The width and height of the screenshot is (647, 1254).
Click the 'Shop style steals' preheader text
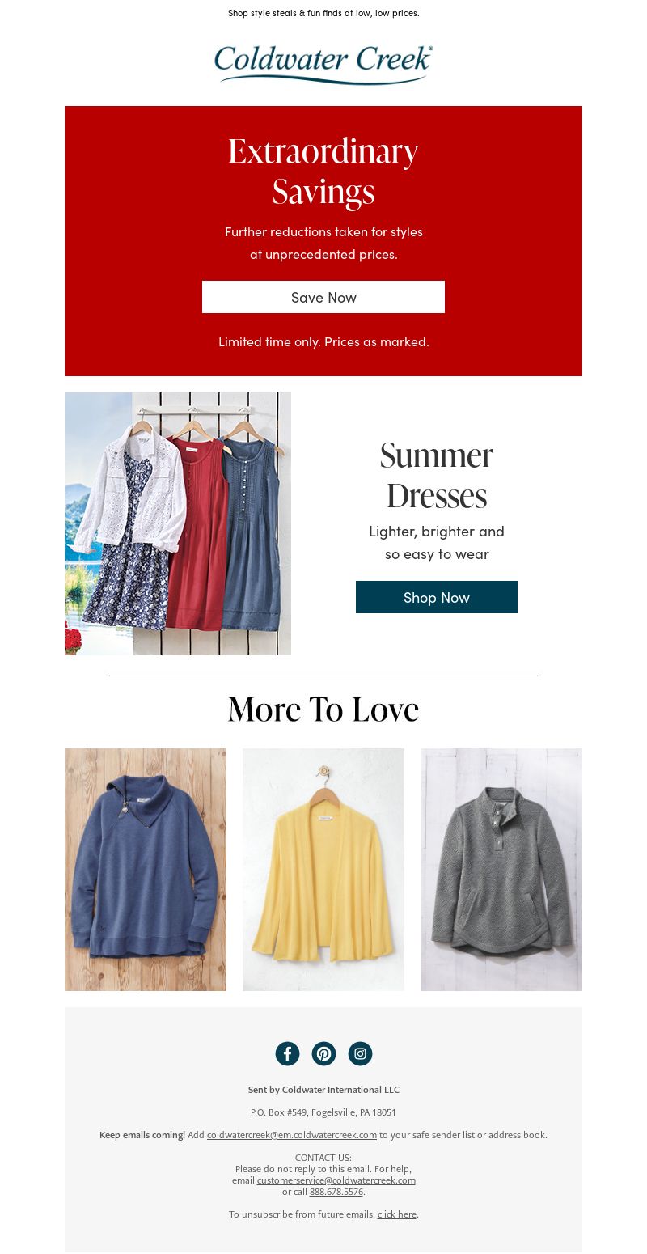(323, 13)
